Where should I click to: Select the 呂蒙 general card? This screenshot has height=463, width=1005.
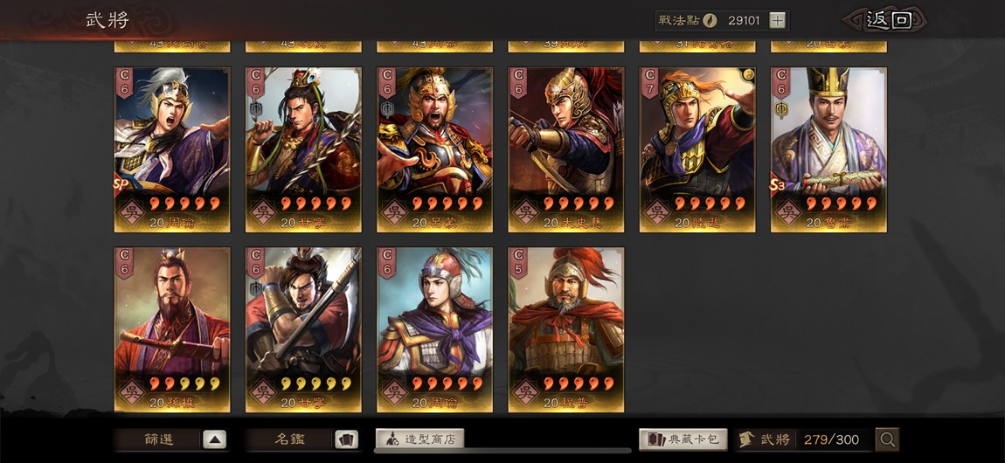coord(434,150)
